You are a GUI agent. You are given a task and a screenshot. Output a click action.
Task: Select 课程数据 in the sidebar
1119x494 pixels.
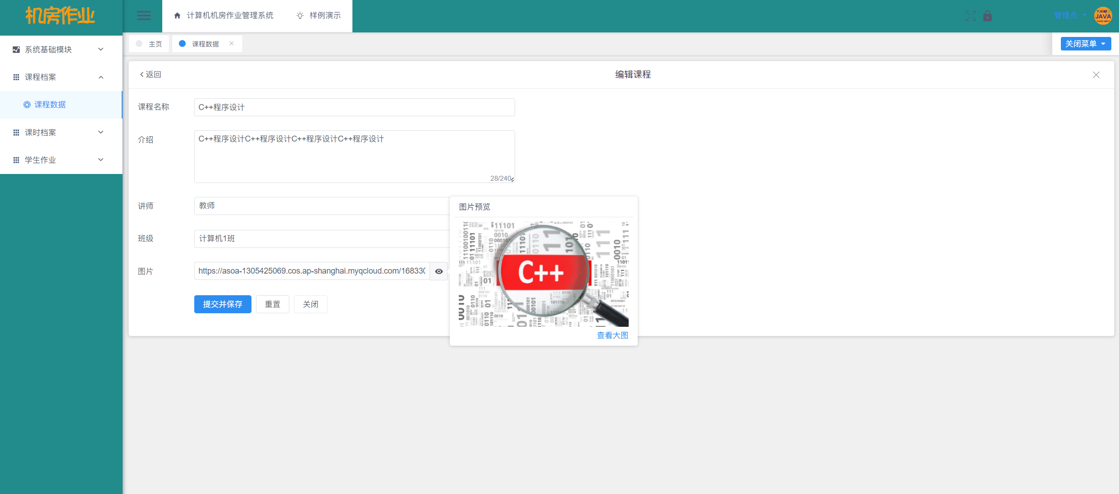[50, 105]
